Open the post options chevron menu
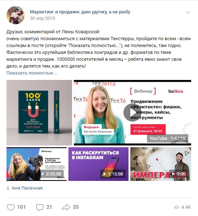The width and height of the screenshot is (198, 216). 188,12
